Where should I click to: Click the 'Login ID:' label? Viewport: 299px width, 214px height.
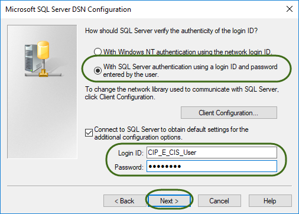click(x=131, y=153)
